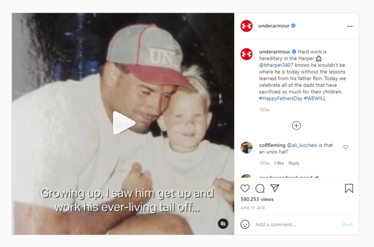The height and width of the screenshot is (247, 374).
Task: Reply to collfleming's comment
Action: click(x=294, y=163)
